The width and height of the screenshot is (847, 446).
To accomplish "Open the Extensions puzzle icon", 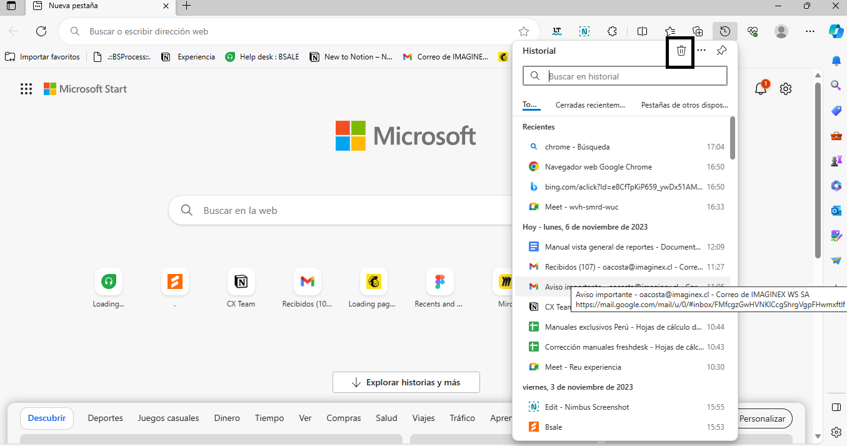I will click(x=613, y=31).
